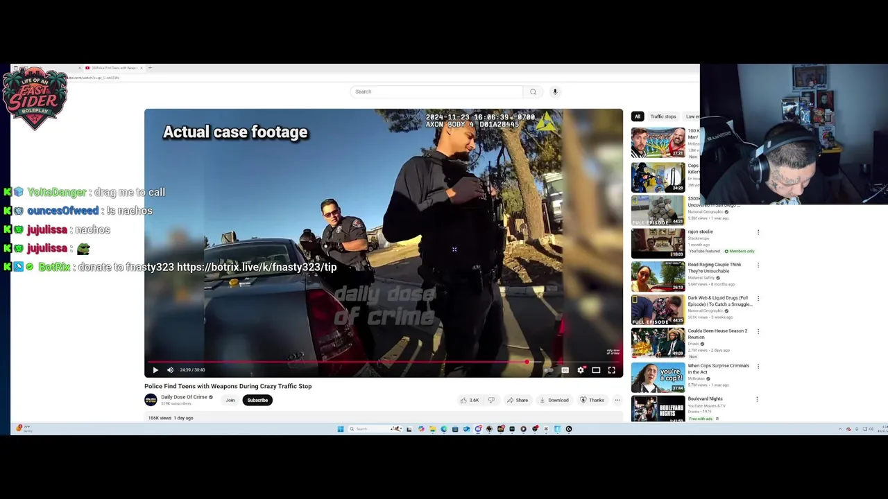Expand the description showing 186K views
The height and width of the screenshot is (499, 888).
tap(383, 418)
